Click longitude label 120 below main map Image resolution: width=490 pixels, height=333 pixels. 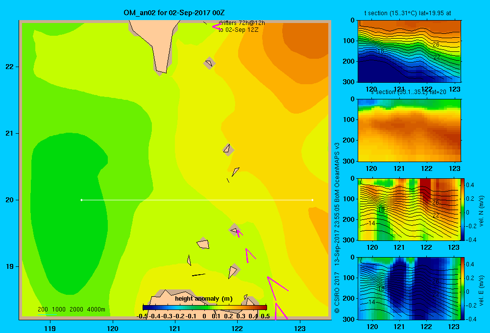pos(113,328)
